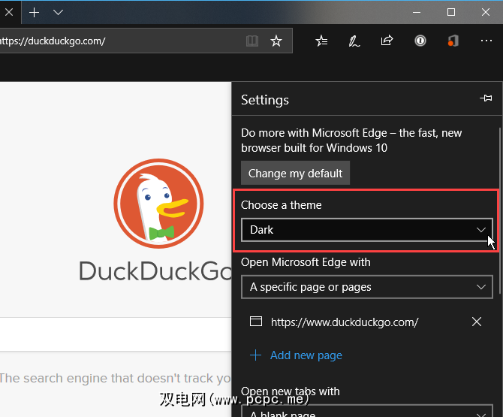This screenshot has height=417, width=503.
Task: Click the Add new page link
Action: [306, 355]
